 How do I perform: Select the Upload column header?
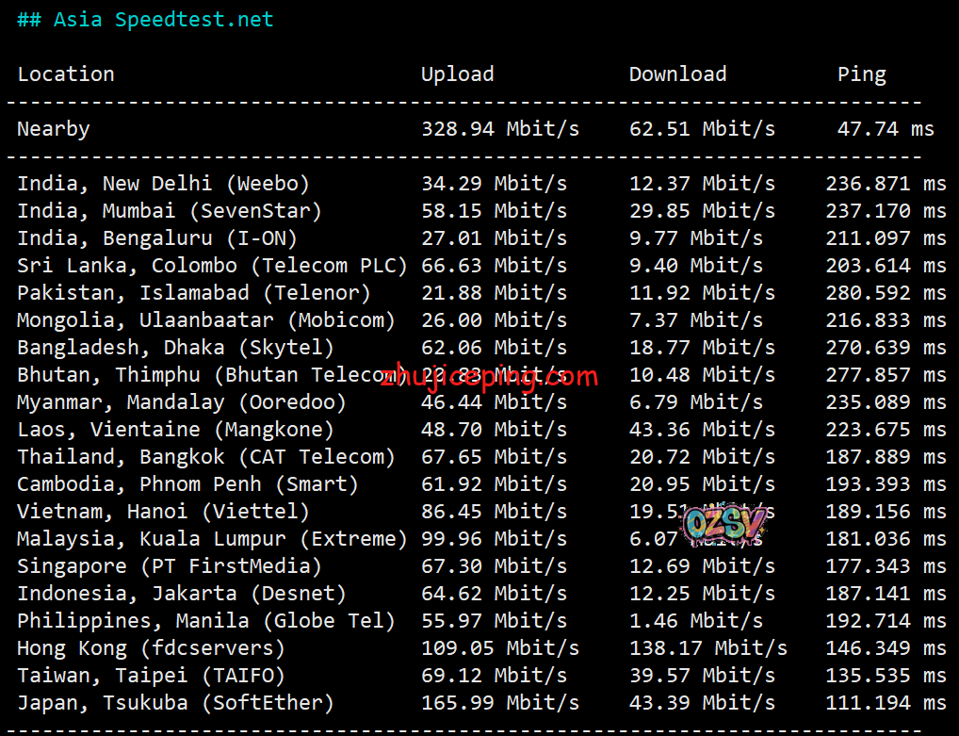click(457, 74)
